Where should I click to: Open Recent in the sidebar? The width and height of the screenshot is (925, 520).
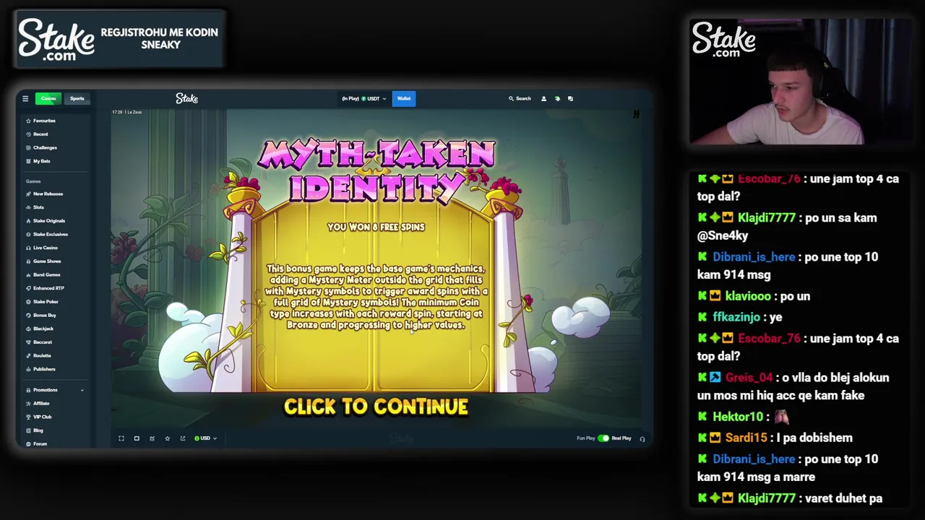tap(38, 134)
